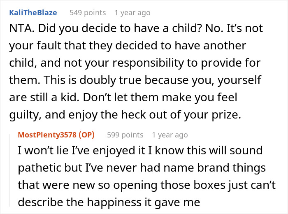Viewport: 288px width, 214px height.
Task: Click the "599 points" score
Action: tap(125, 135)
